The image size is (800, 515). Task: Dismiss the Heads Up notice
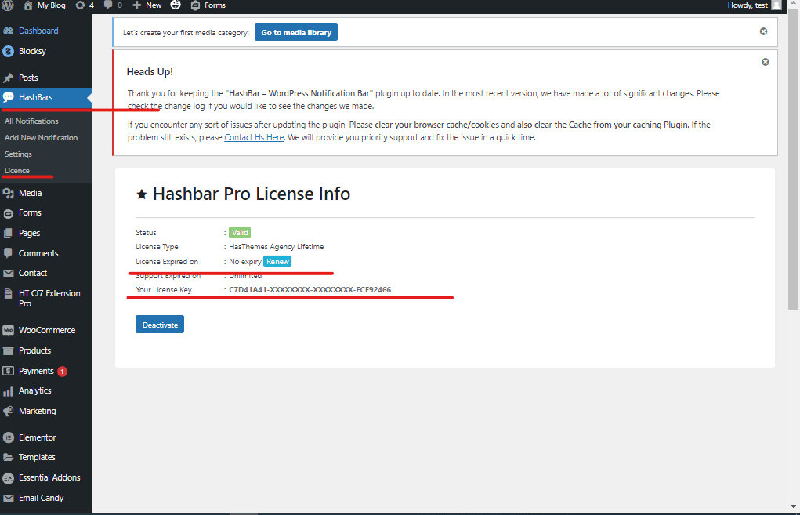[x=766, y=62]
